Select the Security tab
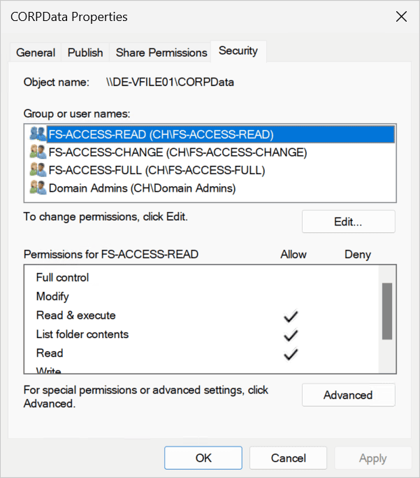The width and height of the screenshot is (420, 478). [x=238, y=51]
